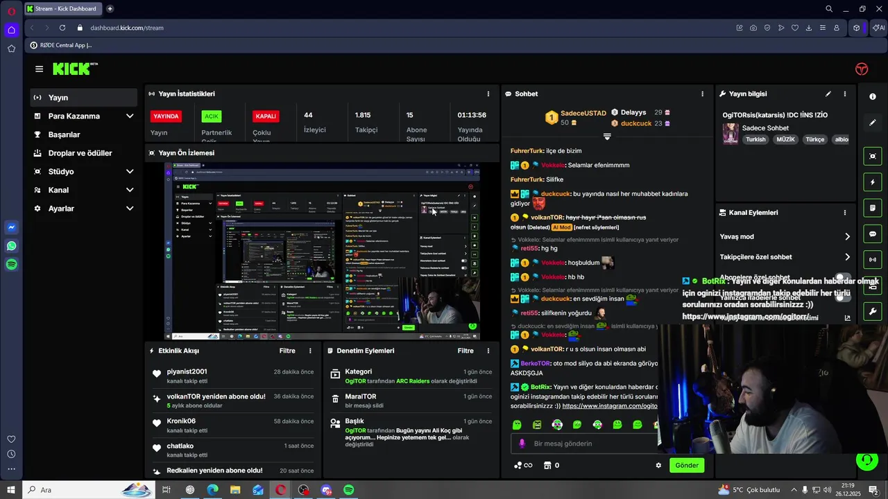This screenshot has height=499, width=888.
Task: Click the microphone icon in message box
Action: 522,444
